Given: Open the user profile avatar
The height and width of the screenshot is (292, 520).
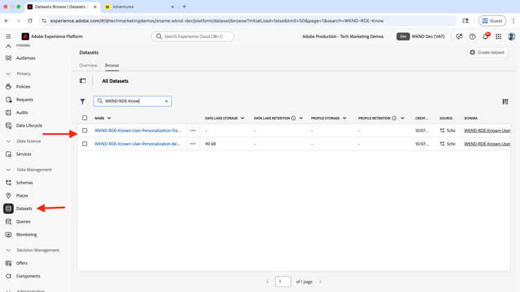Looking at the screenshot, I should [x=512, y=37].
